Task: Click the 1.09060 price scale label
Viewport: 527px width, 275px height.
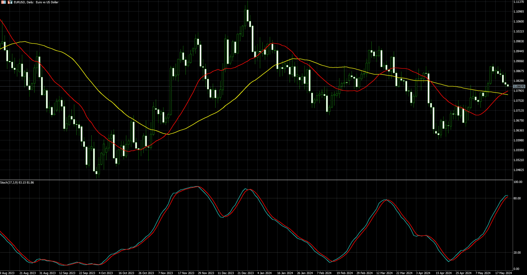Action: click(519, 61)
